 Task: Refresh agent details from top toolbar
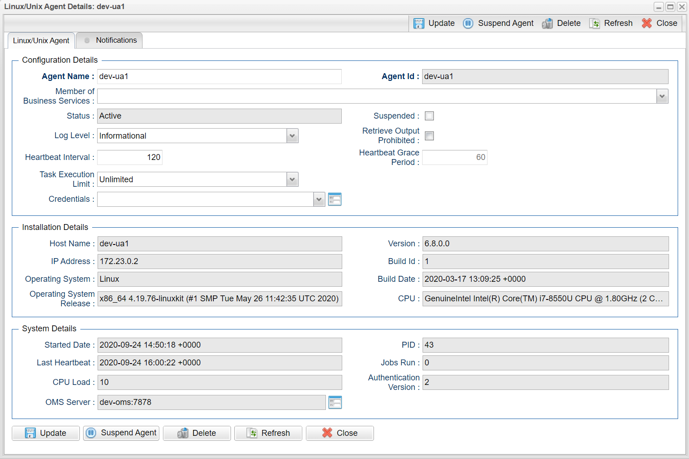(611, 24)
